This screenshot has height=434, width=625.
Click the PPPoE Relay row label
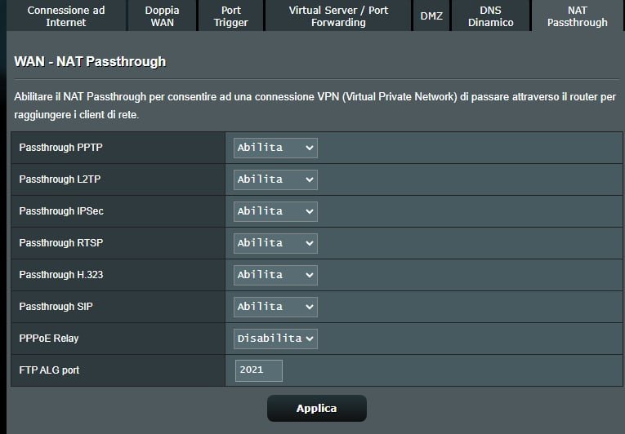(x=49, y=339)
